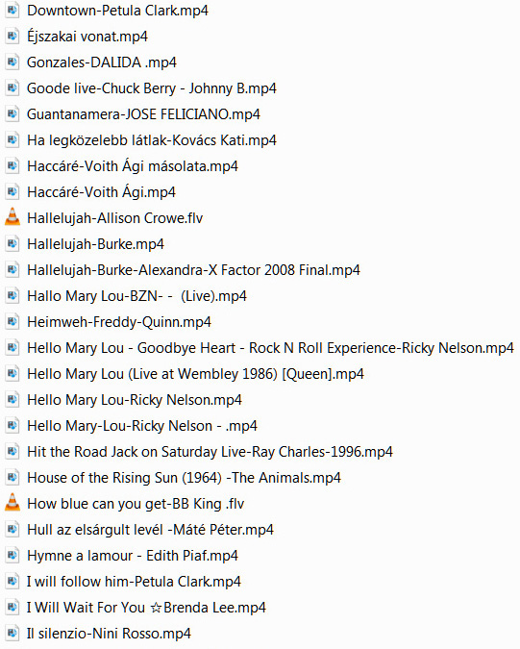The width and height of the screenshot is (520, 649).
Task: Click the video file icon for Downtown-Petula Clark.mp4
Action: 12,10
